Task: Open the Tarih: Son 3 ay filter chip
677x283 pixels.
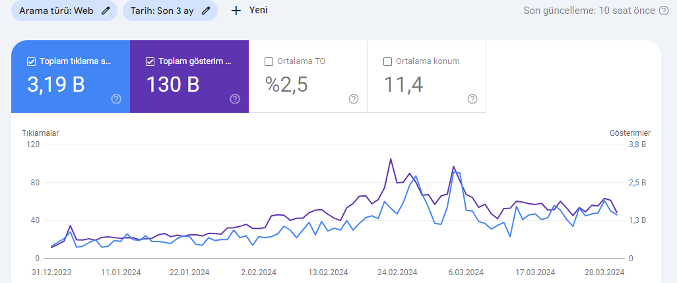Action: pyautogui.click(x=170, y=11)
